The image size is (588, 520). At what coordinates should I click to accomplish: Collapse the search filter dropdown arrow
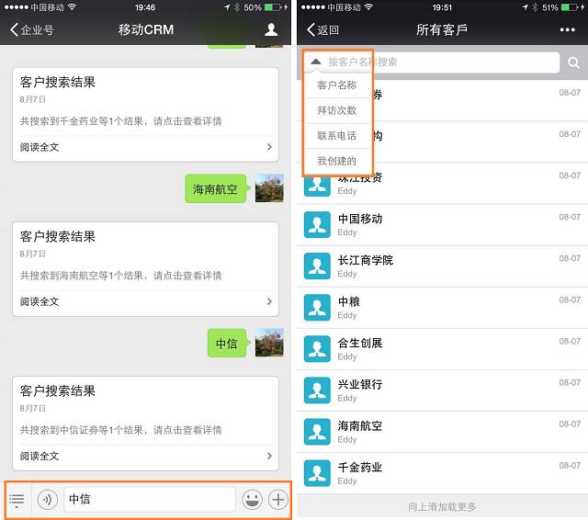tap(316, 62)
